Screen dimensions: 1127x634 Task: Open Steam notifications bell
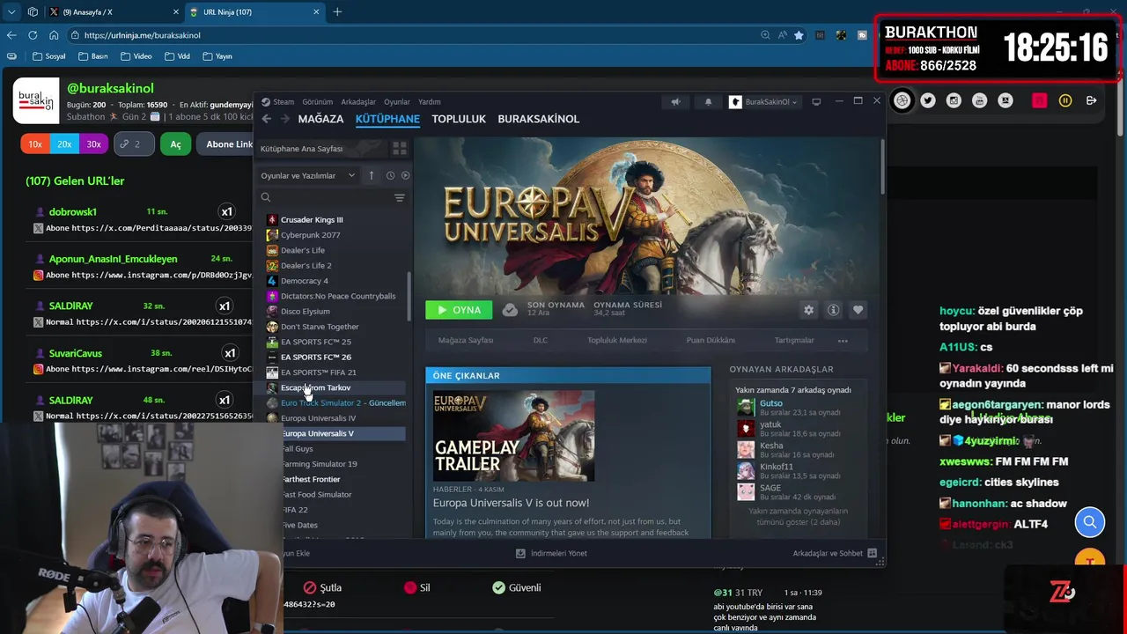(708, 102)
